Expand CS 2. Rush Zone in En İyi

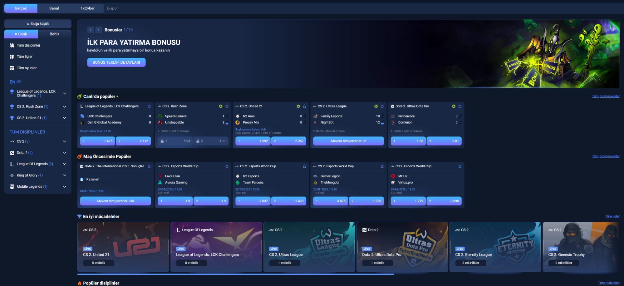(65, 106)
